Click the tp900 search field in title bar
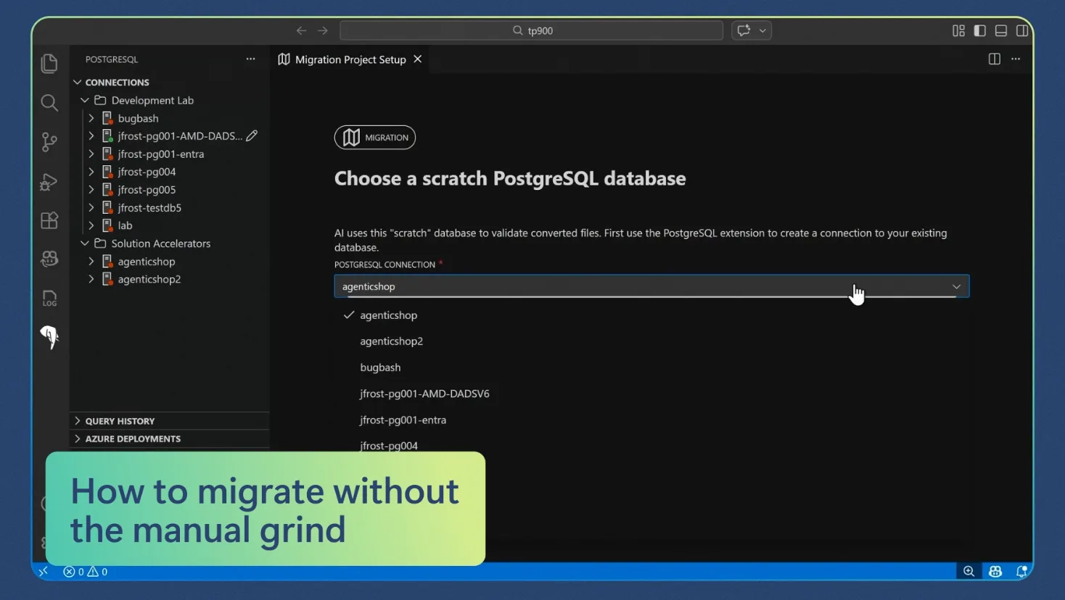Viewport: 1065px width, 600px height. pyautogui.click(x=530, y=30)
